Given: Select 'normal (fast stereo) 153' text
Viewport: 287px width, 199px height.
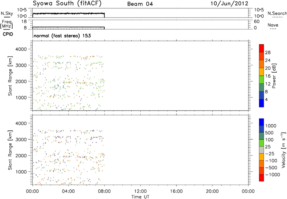Looking at the screenshot, I should point(62,36).
